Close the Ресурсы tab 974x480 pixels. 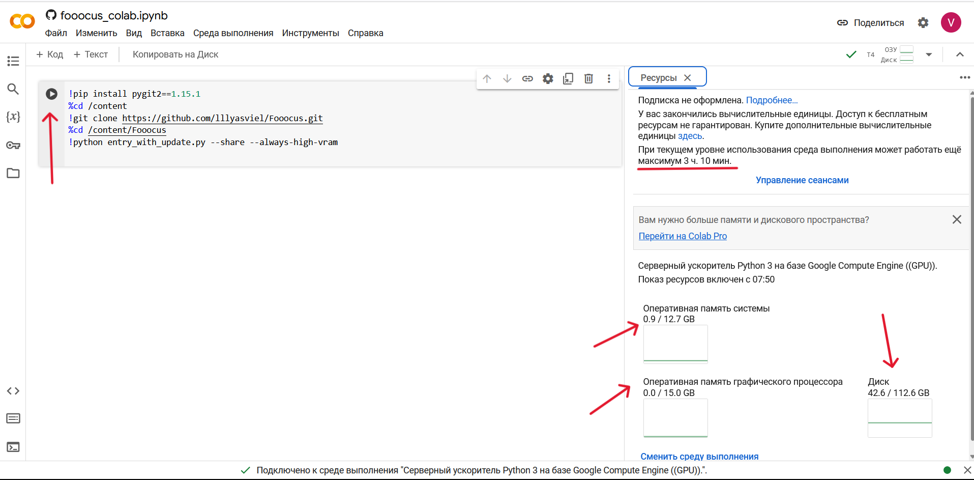(688, 77)
